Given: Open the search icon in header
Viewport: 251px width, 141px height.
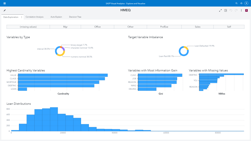Looking at the screenshot, I should click(x=236, y=3).
